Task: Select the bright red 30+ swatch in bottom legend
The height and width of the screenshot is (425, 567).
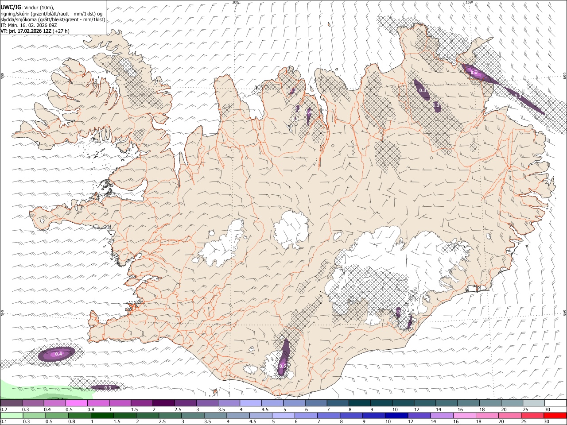Action: (x=555, y=415)
